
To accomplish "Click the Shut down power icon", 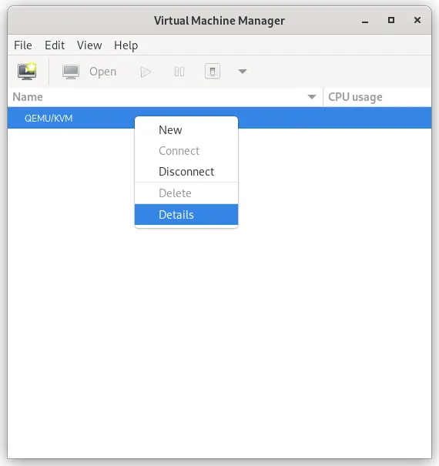I will pyautogui.click(x=213, y=72).
